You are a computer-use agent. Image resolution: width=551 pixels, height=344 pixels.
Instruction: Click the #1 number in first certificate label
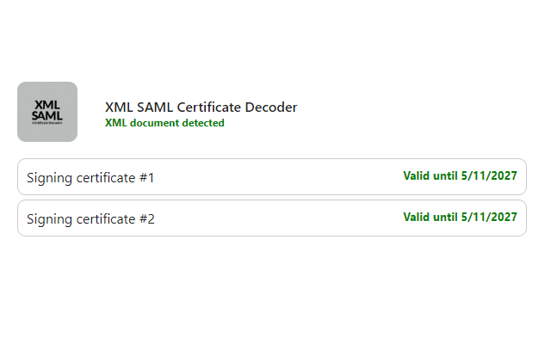[x=146, y=178]
